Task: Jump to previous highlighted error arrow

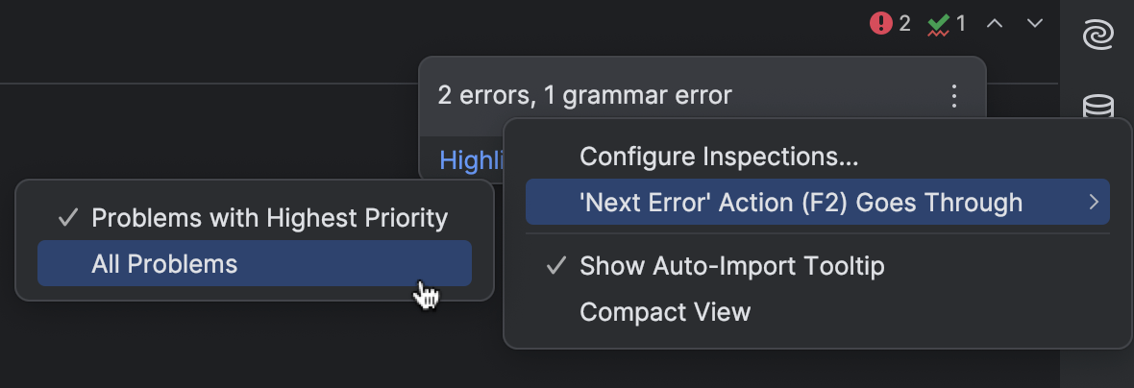Action: click(995, 23)
